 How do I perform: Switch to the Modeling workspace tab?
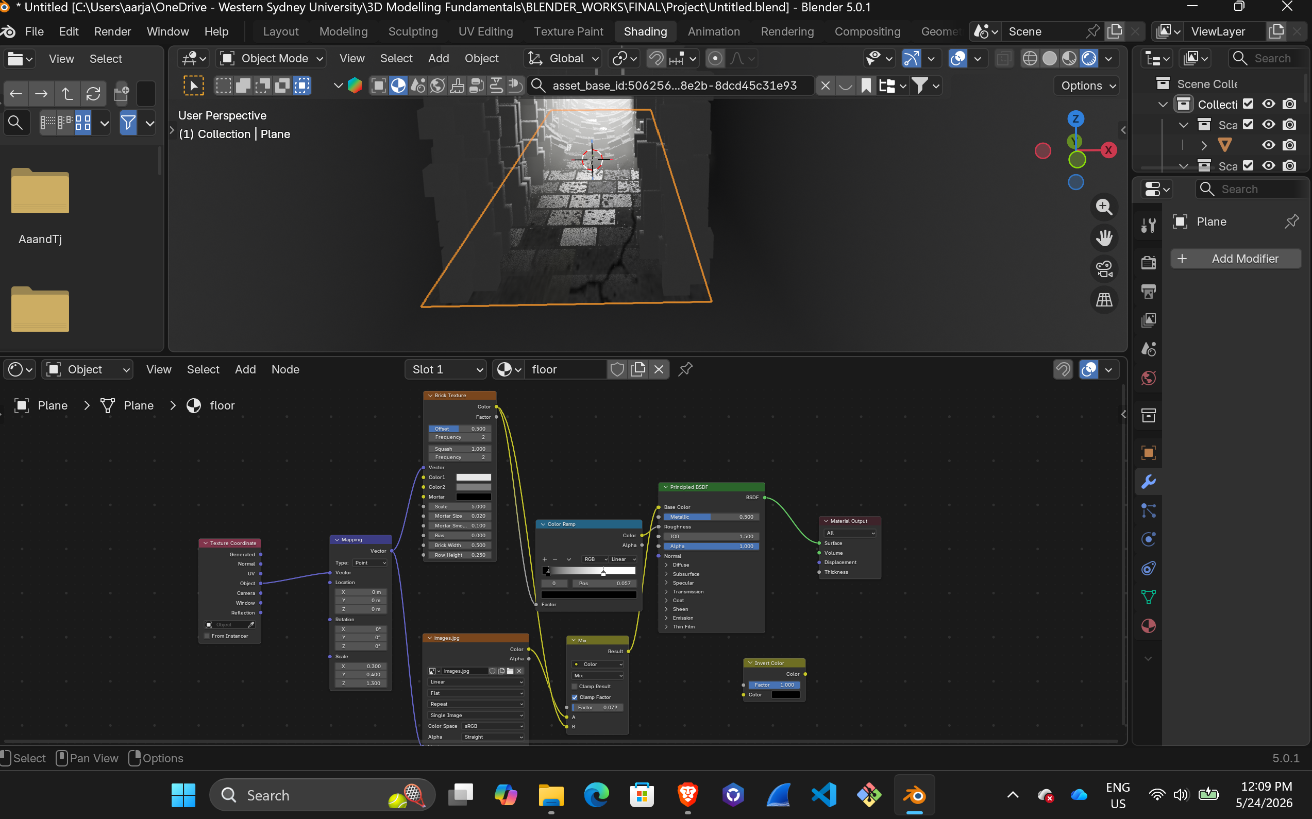(x=343, y=31)
